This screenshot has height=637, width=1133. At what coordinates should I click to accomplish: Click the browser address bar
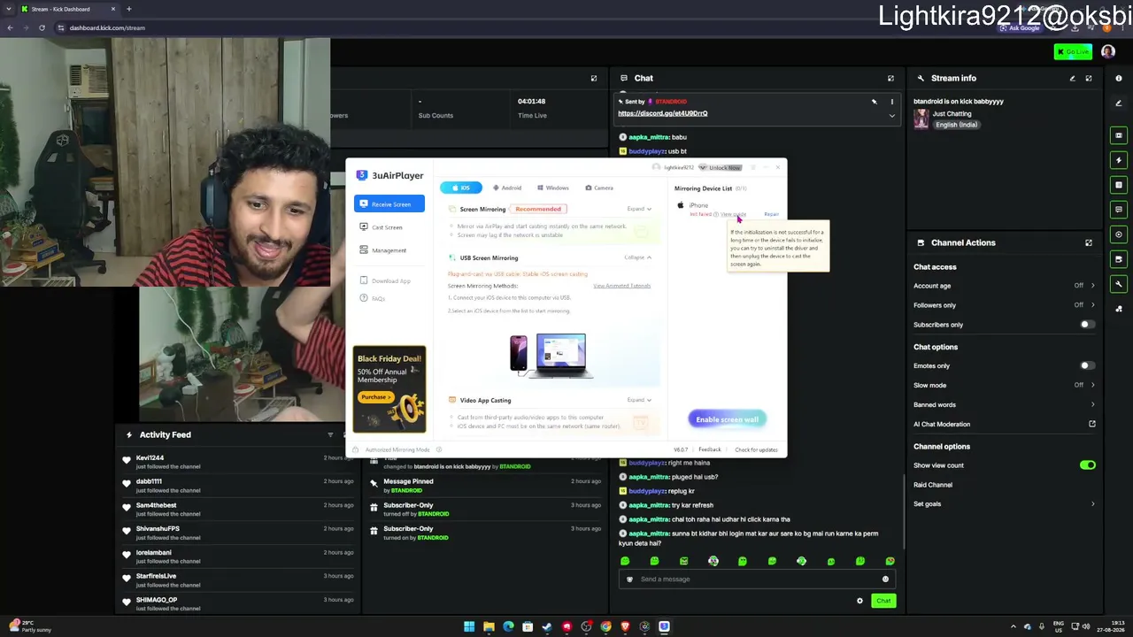point(531,27)
